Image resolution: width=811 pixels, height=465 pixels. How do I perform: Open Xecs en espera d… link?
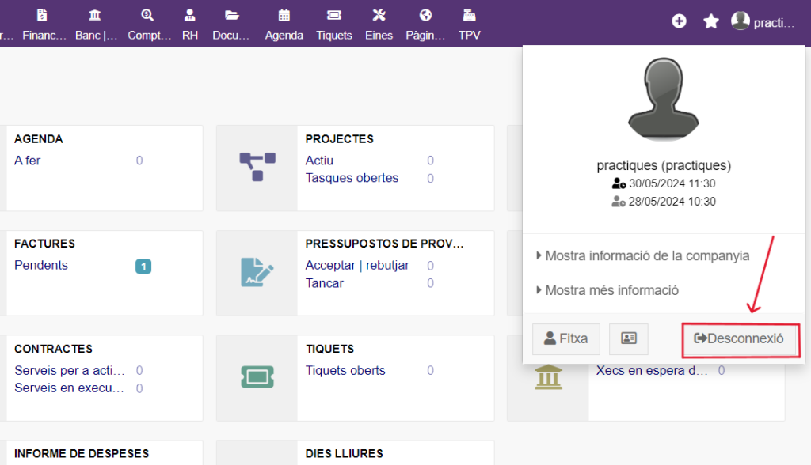(652, 370)
